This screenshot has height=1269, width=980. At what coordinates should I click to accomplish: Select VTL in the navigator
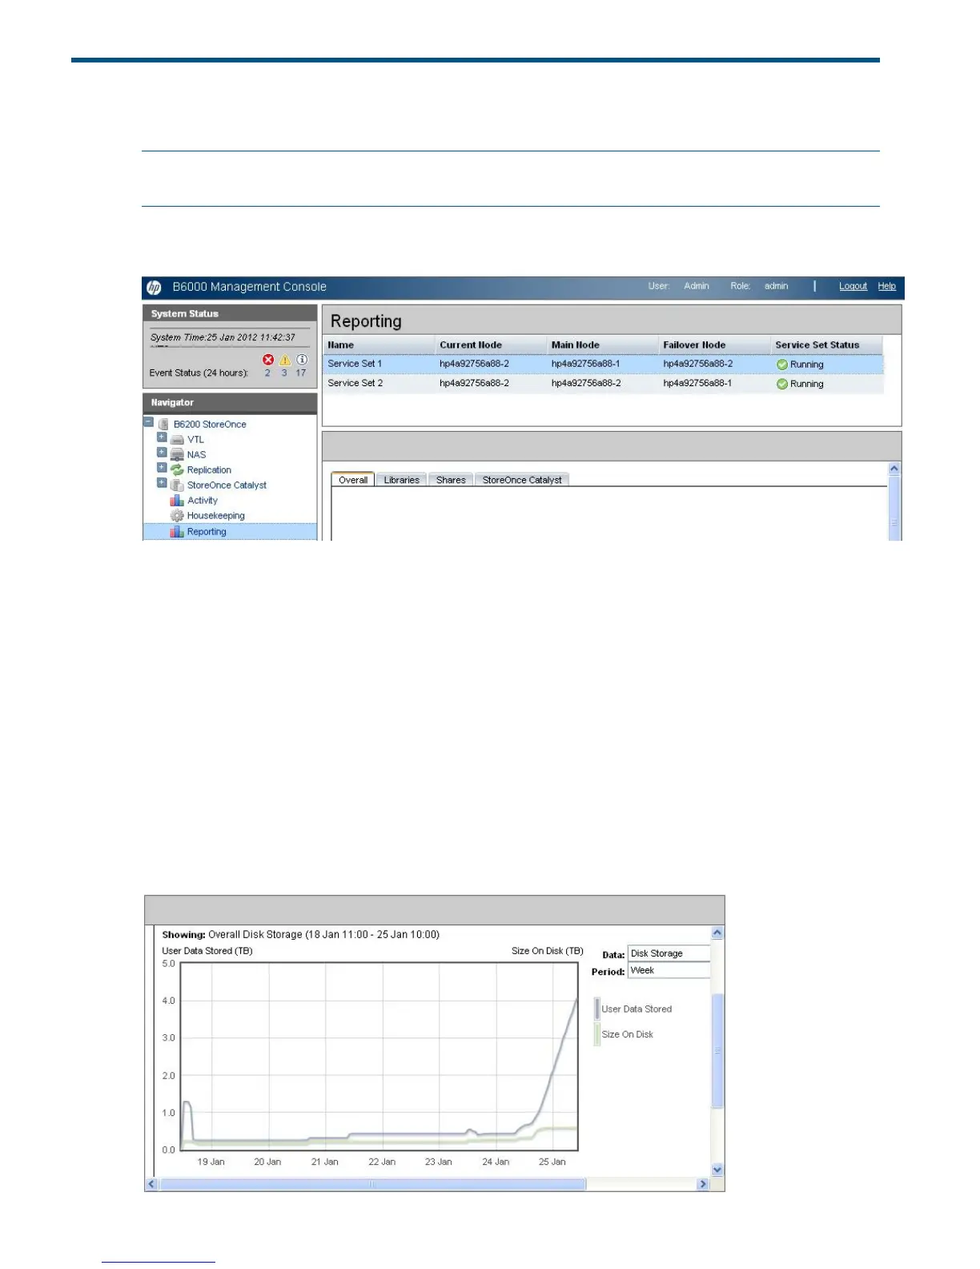point(195,440)
